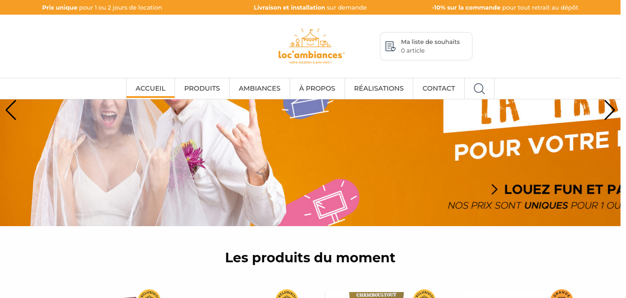Click the search magnifier icon
Image resolution: width=626 pixels, height=298 pixels.
point(479,88)
